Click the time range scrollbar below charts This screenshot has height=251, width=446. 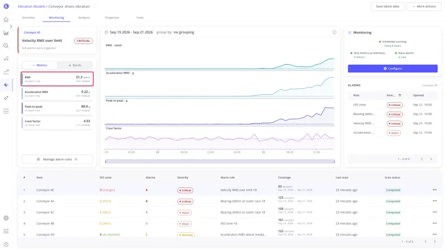(x=220, y=161)
